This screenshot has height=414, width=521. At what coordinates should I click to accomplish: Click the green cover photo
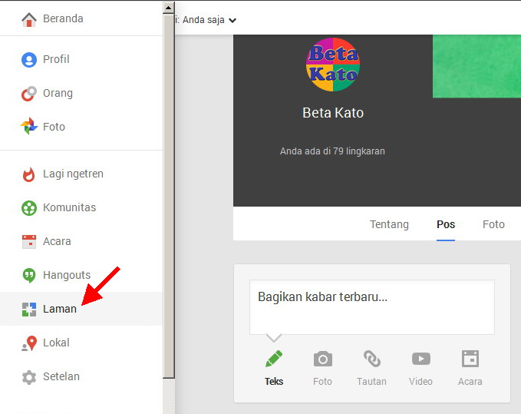pyautogui.click(x=476, y=66)
